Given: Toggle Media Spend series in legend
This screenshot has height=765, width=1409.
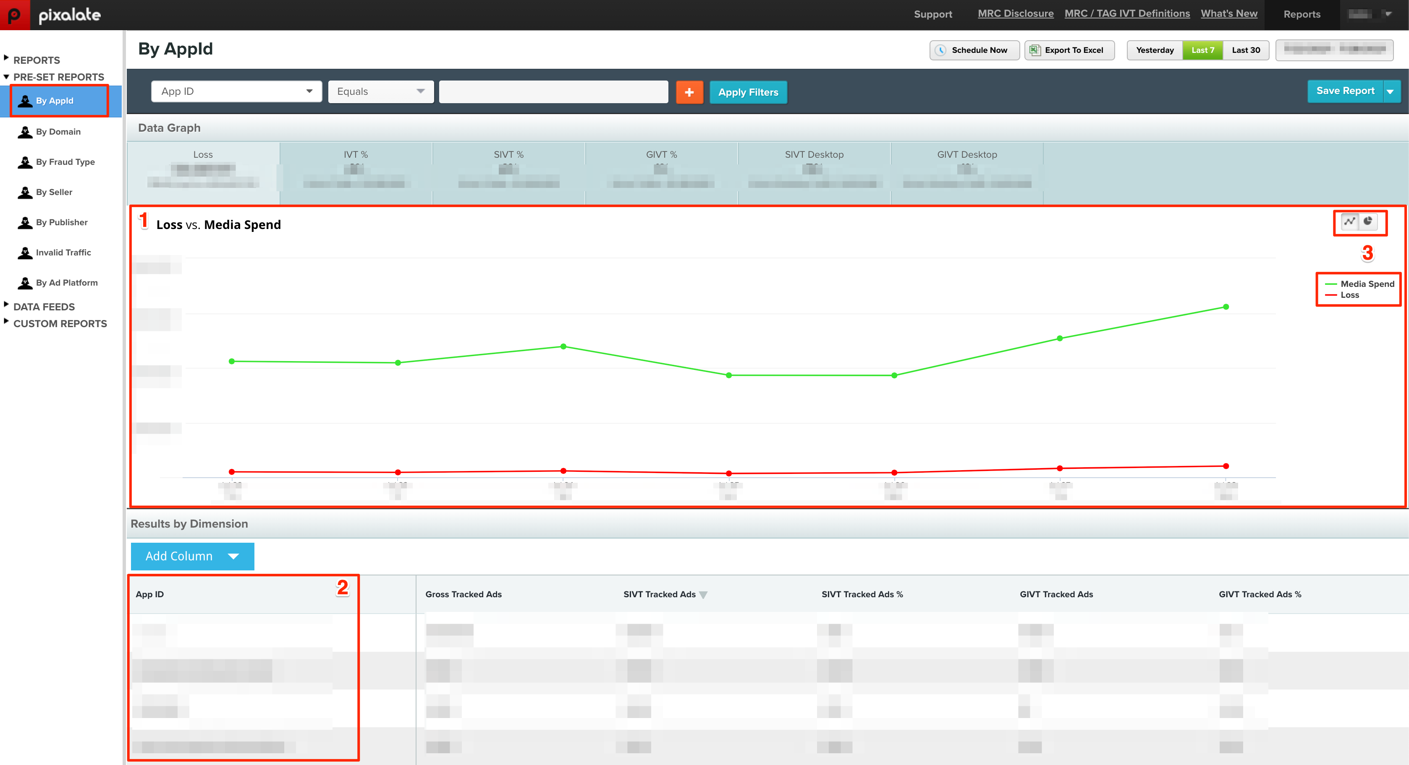Looking at the screenshot, I should coord(1359,284).
